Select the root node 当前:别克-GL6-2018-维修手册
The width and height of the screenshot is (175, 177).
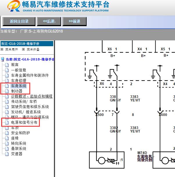(x=30, y=59)
